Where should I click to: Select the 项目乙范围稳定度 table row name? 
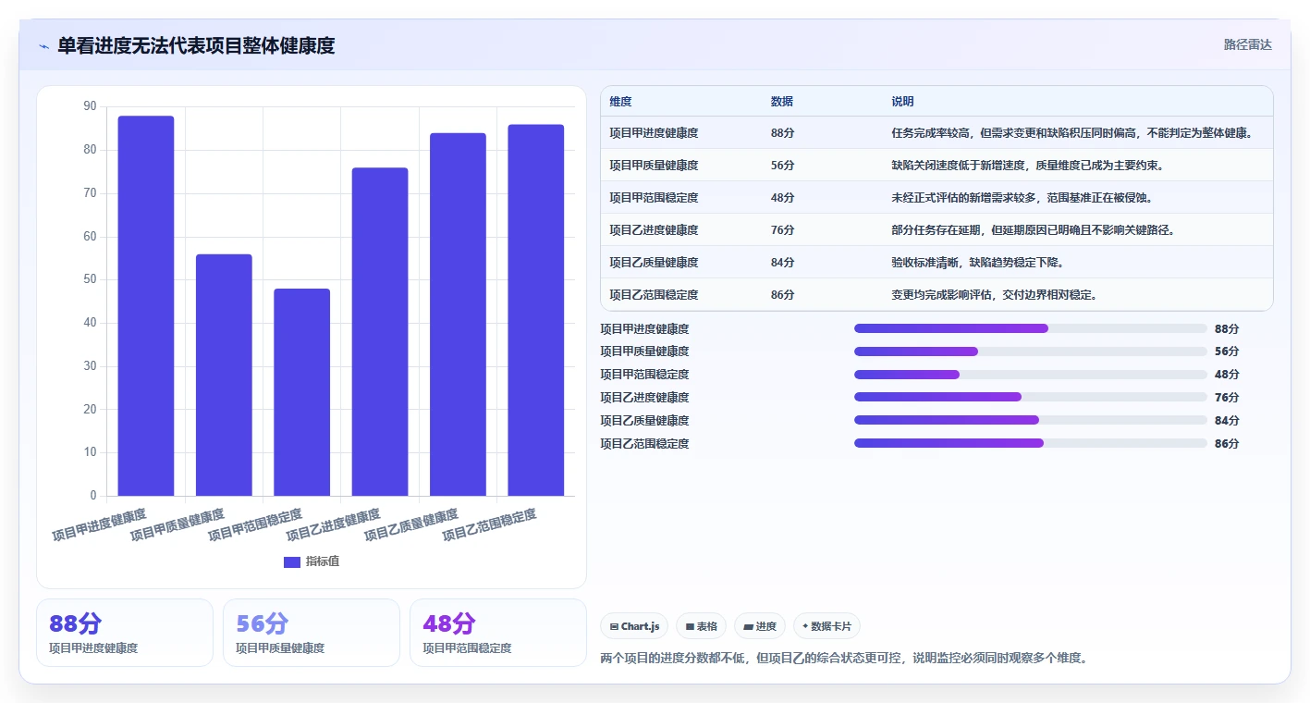tap(654, 295)
